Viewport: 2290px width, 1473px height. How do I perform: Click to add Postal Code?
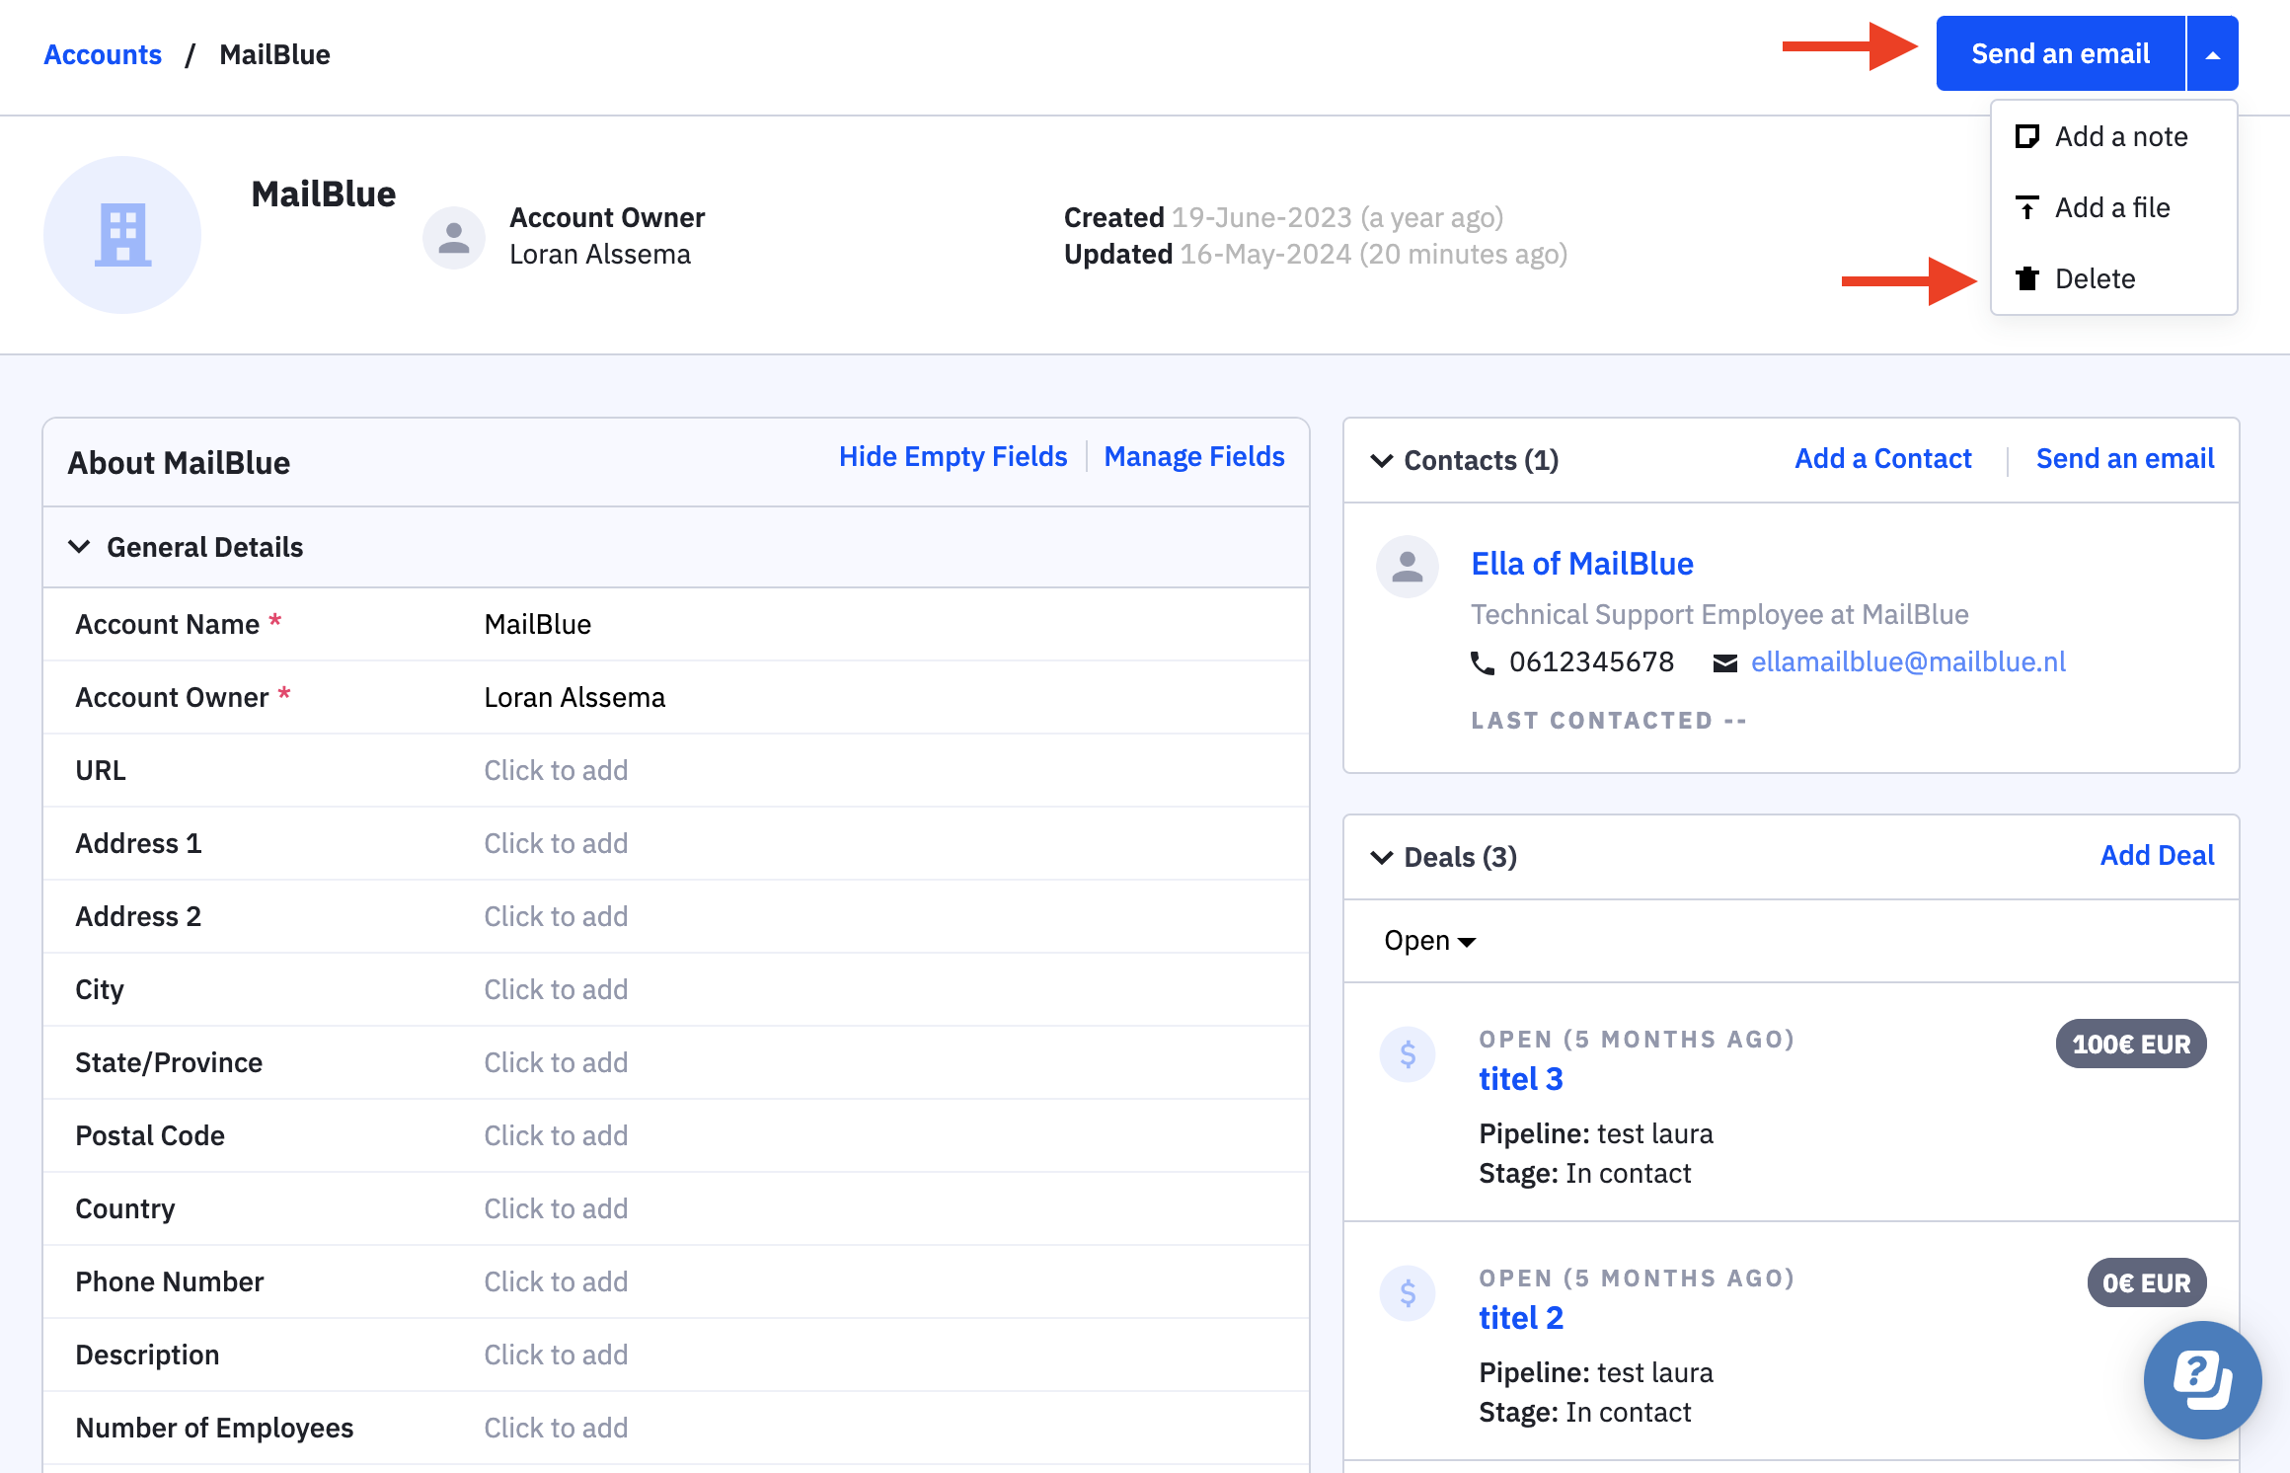[556, 1135]
